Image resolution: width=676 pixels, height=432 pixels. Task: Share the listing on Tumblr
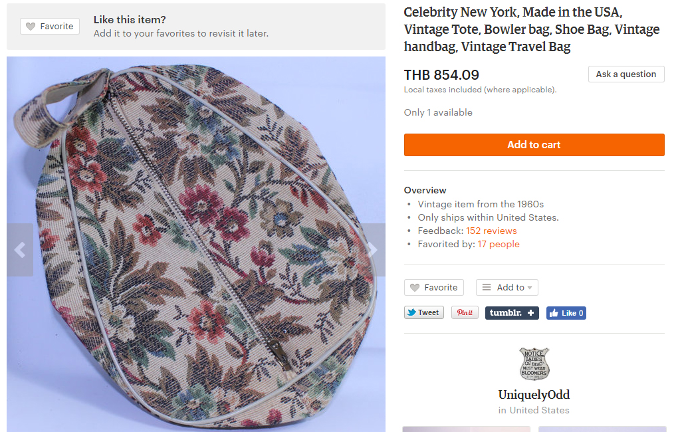[x=512, y=312]
